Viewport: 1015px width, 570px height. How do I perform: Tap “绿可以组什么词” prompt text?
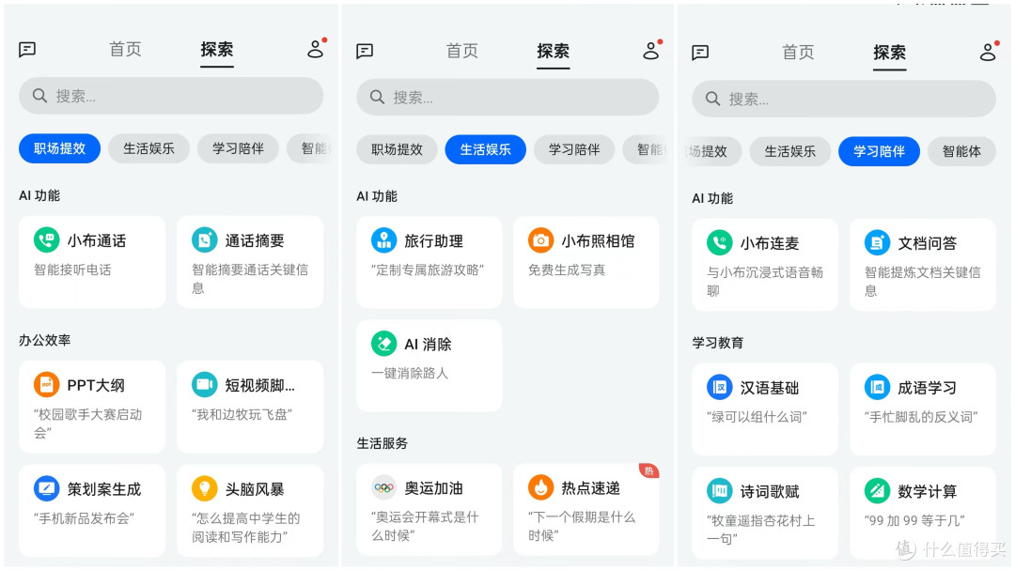757,417
